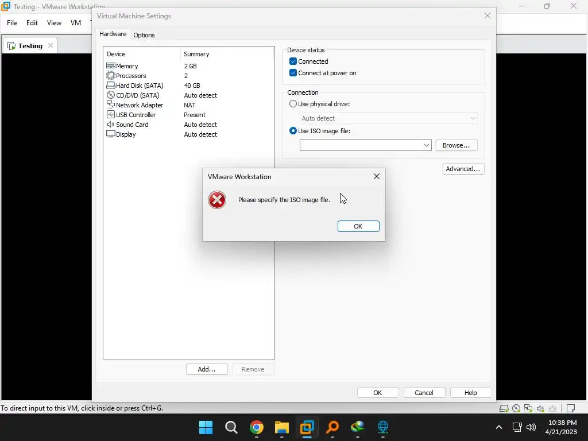
Task: Open the View menu
Action: pyautogui.click(x=54, y=23)
